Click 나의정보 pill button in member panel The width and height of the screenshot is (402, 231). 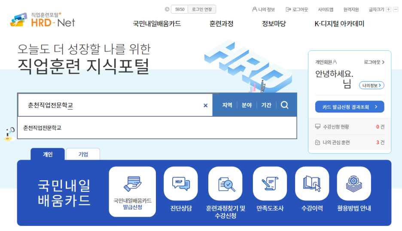click(372, 85)
